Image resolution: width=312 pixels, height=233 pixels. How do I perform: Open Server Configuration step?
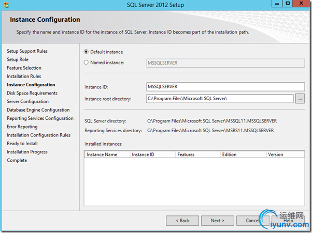(27, 102)
